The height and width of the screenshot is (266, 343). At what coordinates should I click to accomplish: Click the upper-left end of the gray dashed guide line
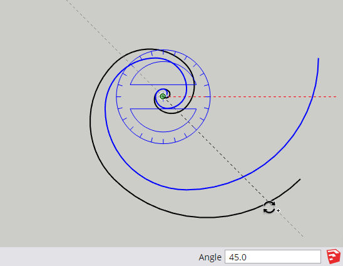(67, 1)
